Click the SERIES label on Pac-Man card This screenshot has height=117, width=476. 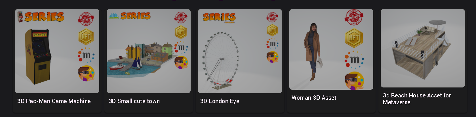(44, 17)
